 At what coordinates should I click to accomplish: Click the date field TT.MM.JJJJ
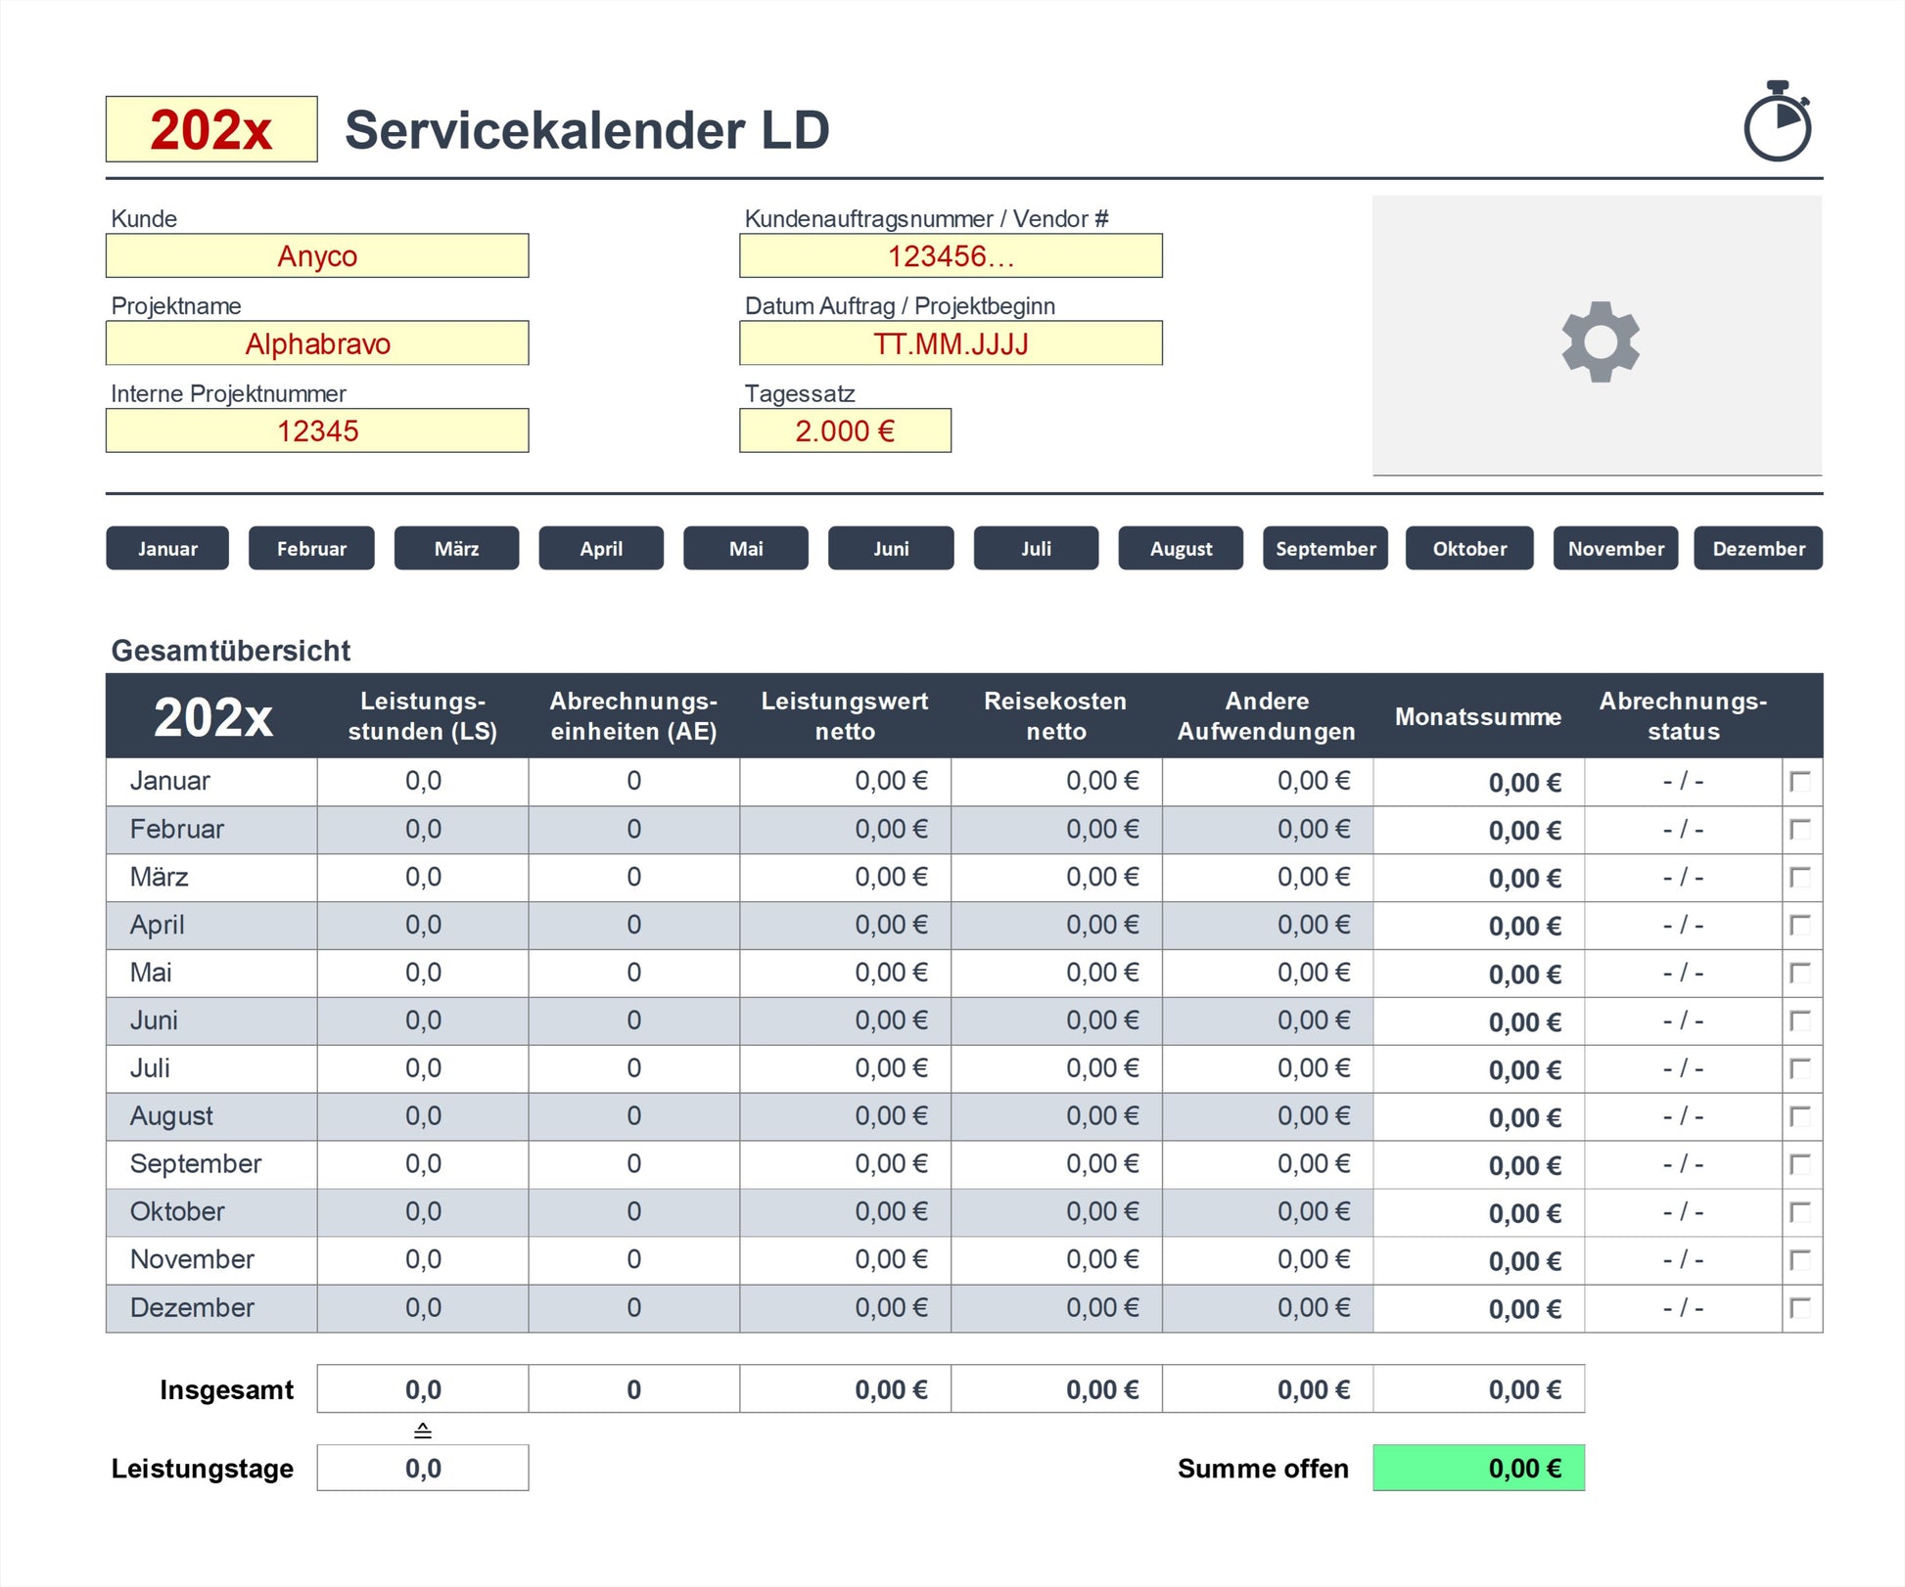pyautogui.click(x=951, y=343)
